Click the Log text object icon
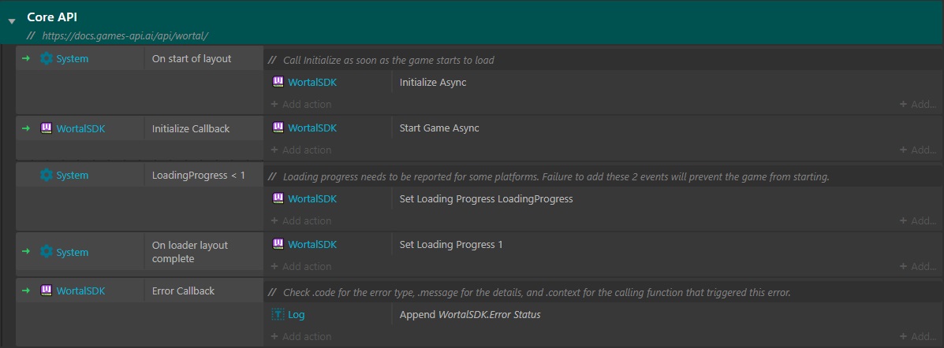Image resolution: width=944 pixels, height=348 pixels. click(278, 315)
